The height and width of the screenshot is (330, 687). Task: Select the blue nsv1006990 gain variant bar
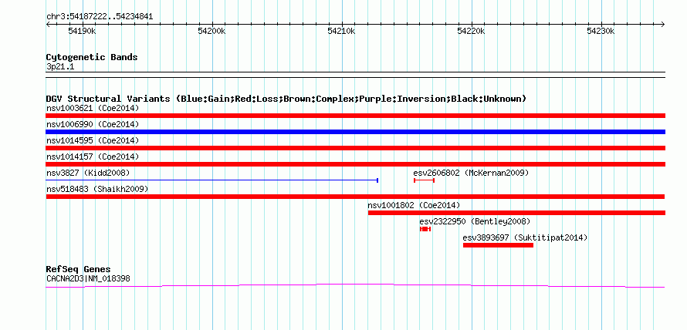pyautogui.click(x=355, y=132)
